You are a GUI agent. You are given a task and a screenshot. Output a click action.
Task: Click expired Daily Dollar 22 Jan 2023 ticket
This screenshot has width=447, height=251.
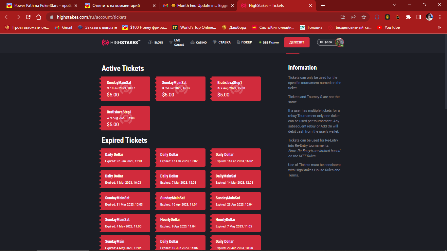coord(125,158)
